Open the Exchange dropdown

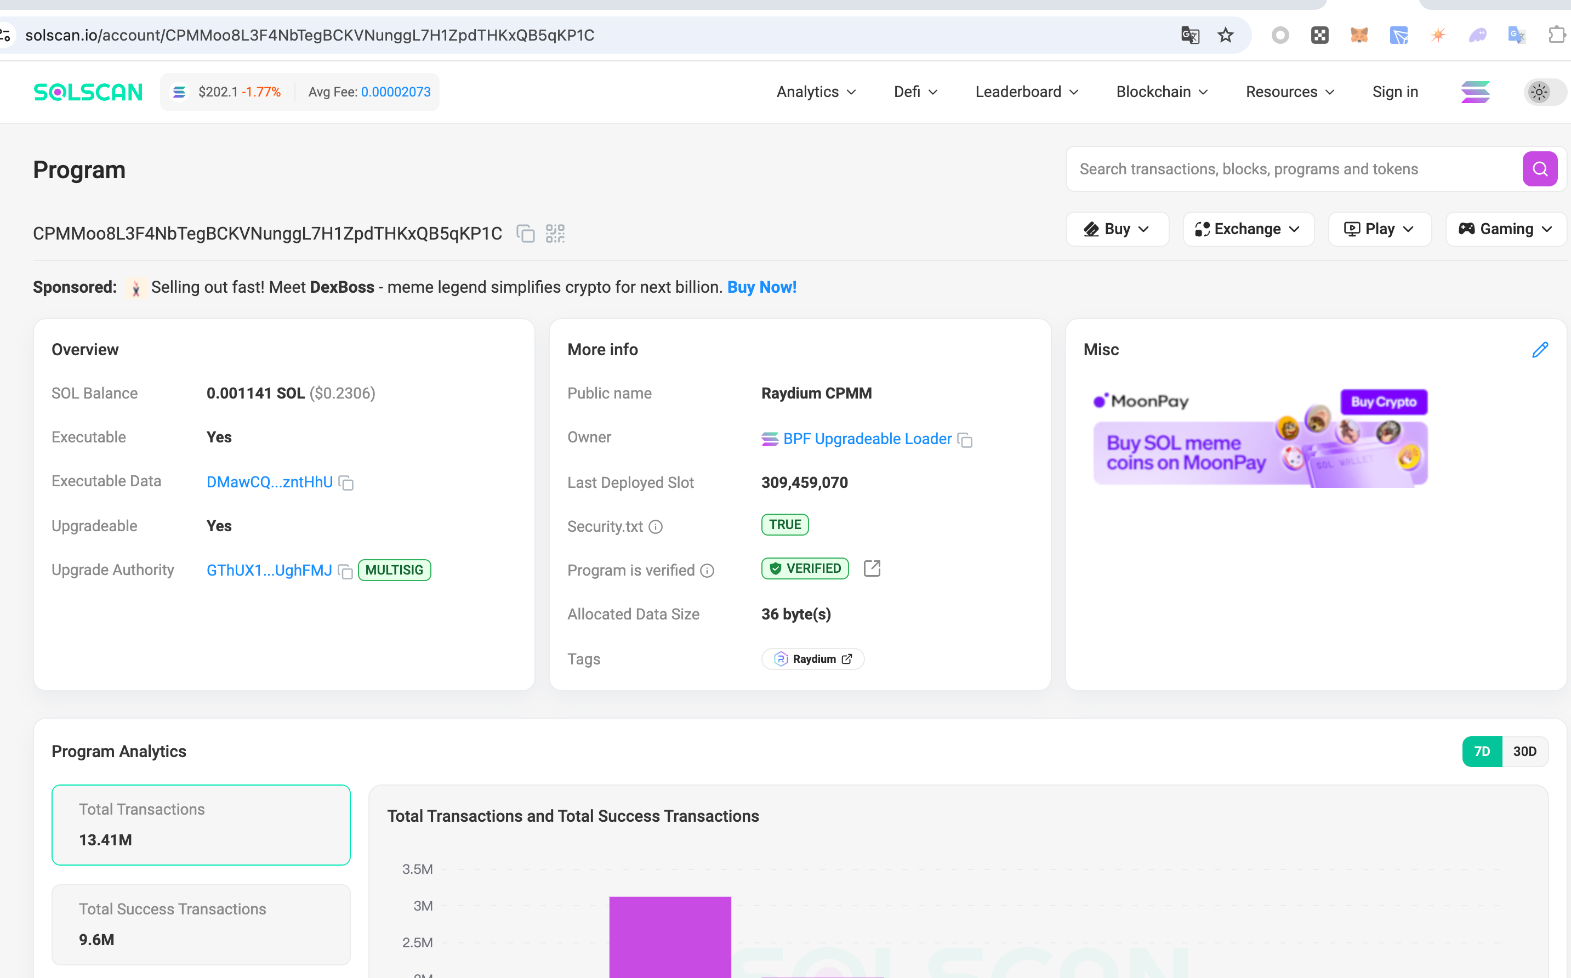click(1248, 229)
